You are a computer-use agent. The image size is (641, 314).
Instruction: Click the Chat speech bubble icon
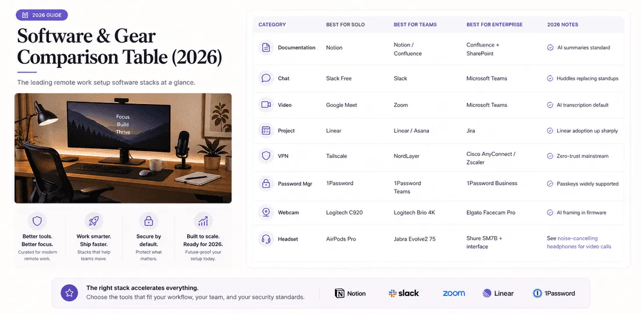click(266, 78)
